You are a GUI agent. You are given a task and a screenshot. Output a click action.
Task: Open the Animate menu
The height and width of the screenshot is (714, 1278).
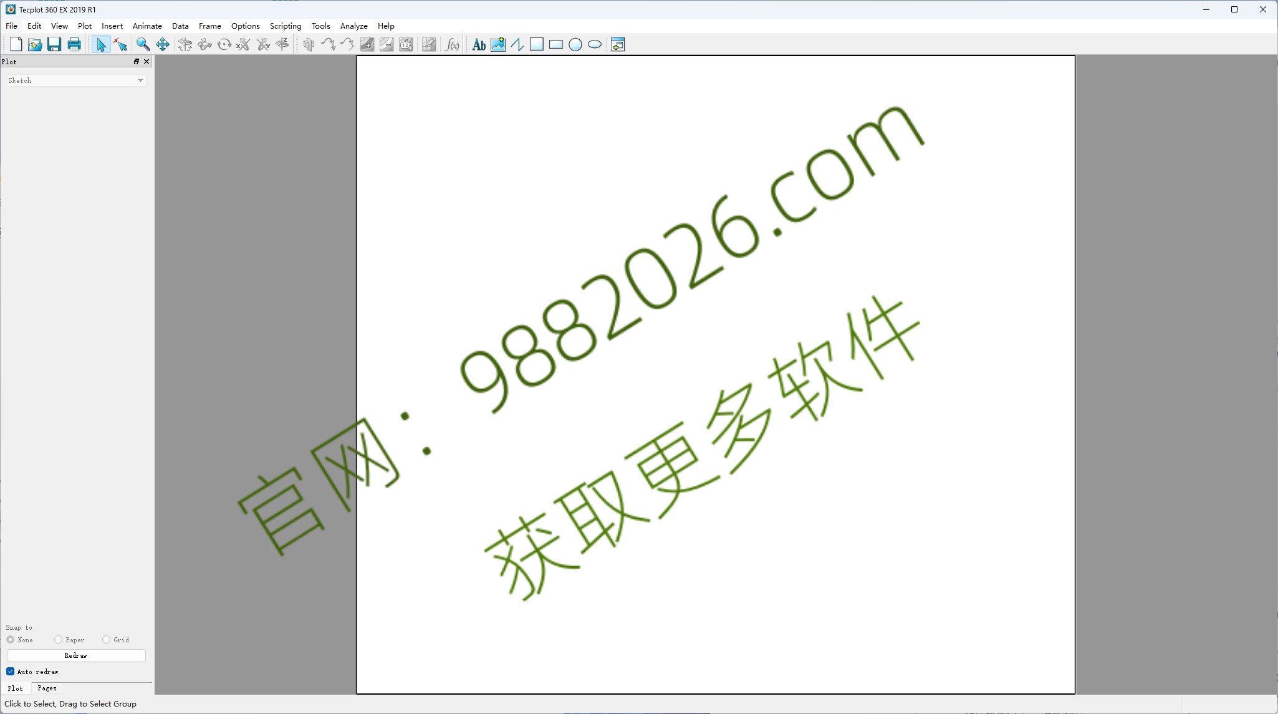click(x=147, y=26)
